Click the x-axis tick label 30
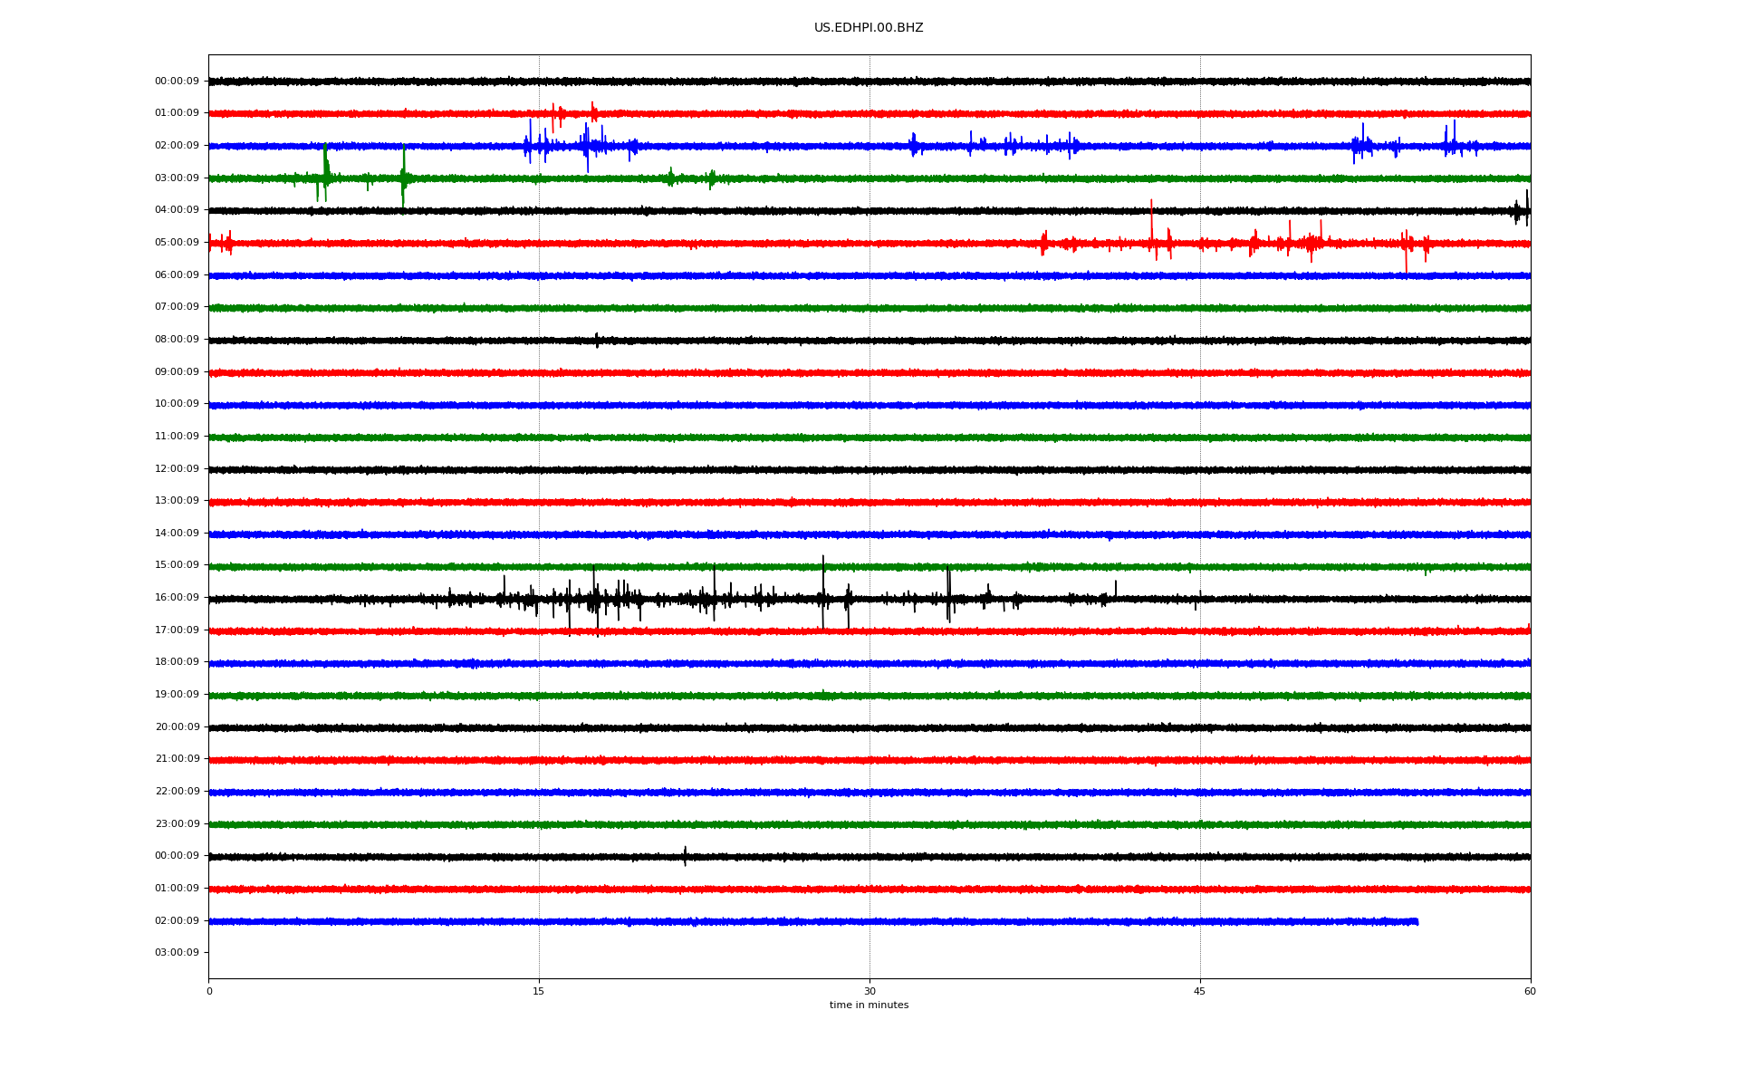The width and height of the screenshot is (1739, 1087). (869, 991)
